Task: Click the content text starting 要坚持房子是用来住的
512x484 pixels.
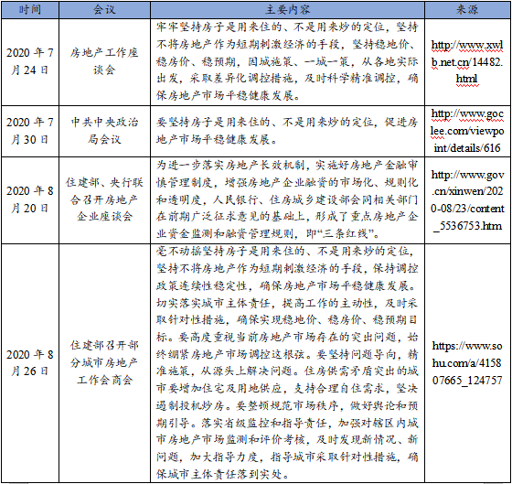Action: [x=287, y=131]
